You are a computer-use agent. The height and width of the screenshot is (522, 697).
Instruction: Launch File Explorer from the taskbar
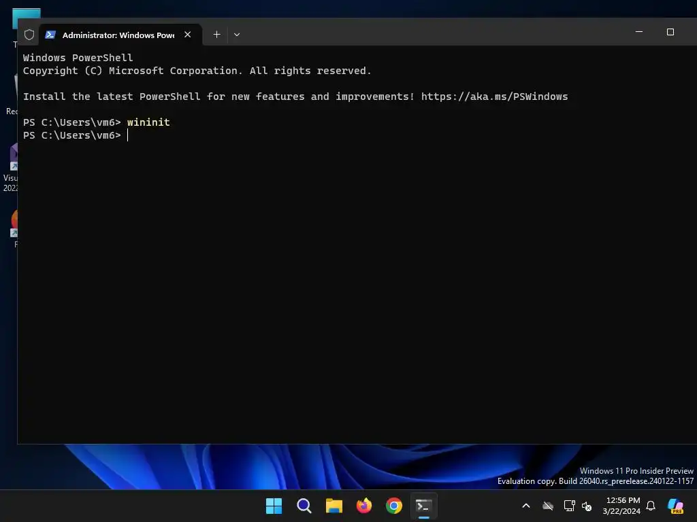pyautogui.click(x=334, y=506)
